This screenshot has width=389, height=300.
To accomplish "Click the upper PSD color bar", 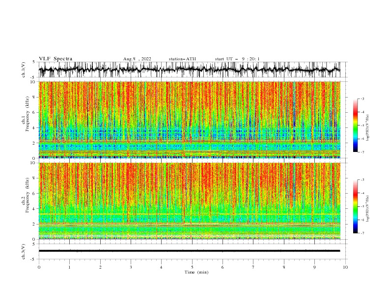I will click(x=356, y=125).
